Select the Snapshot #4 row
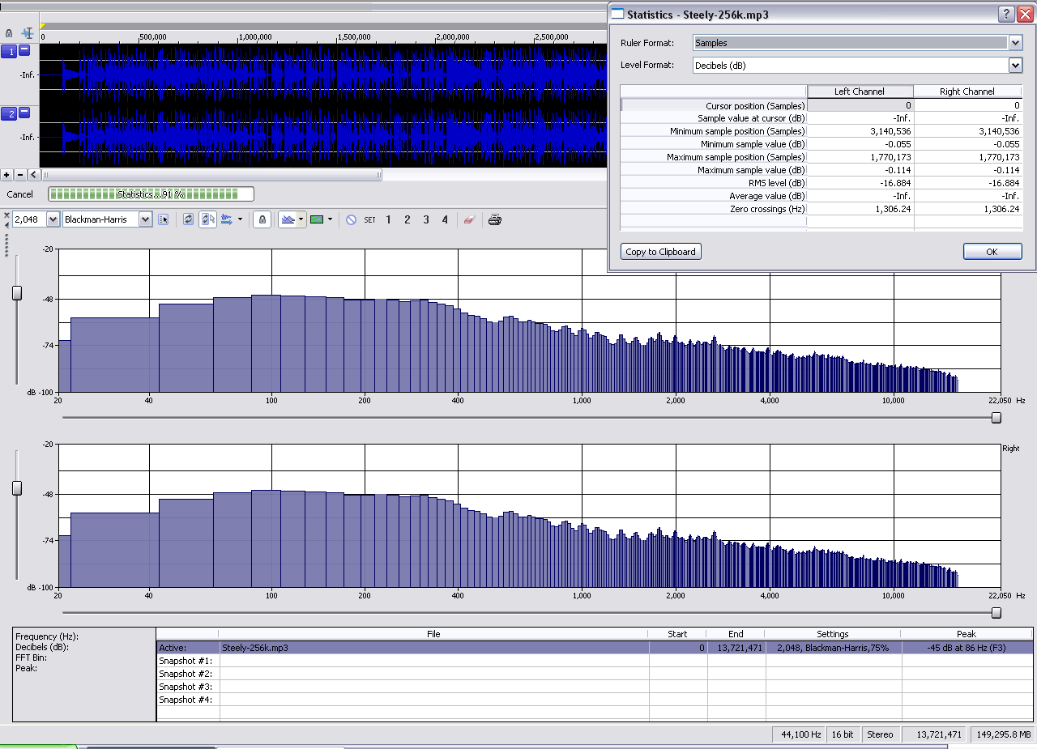1037x749 pixels. (x=595, y=700)
